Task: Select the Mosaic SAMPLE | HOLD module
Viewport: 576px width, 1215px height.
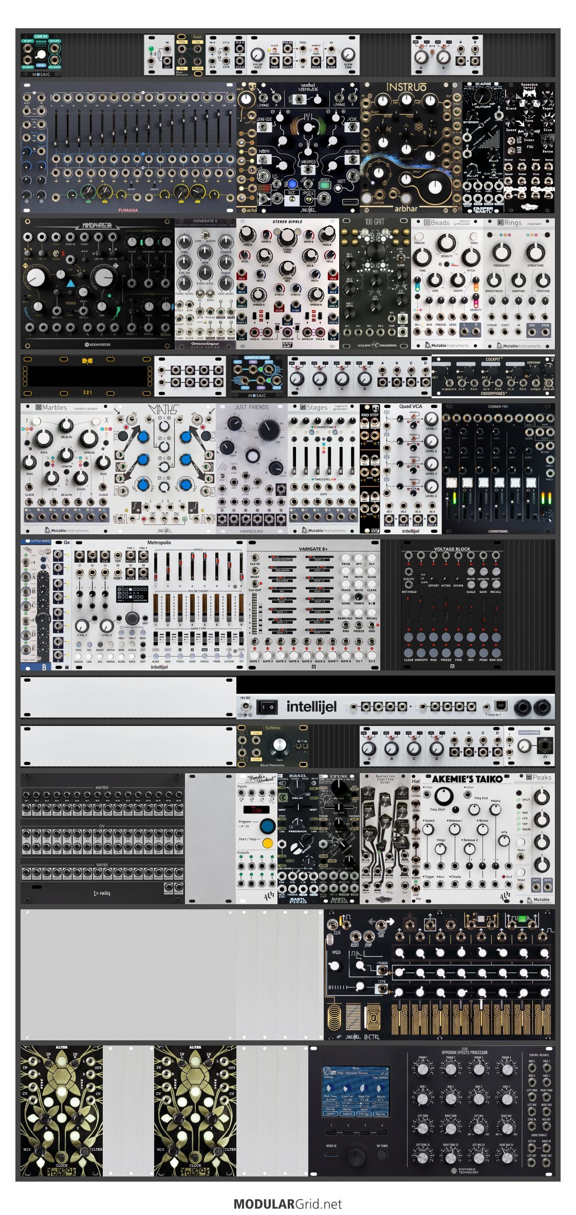Action: point(257,376)
